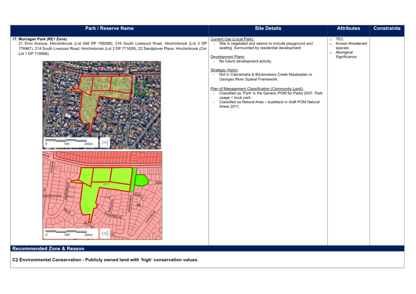The height and width of the screenshot is (294, 416).
Task: Select the Site Details column header
Action: (x=268, y=28)
